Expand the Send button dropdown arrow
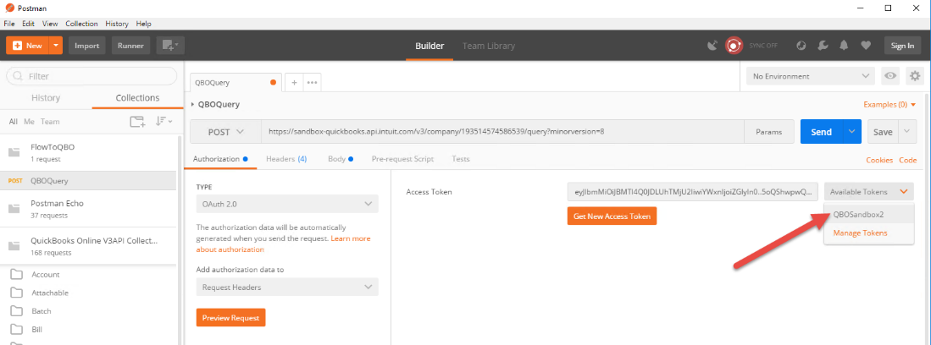 (x=852, y=132)
